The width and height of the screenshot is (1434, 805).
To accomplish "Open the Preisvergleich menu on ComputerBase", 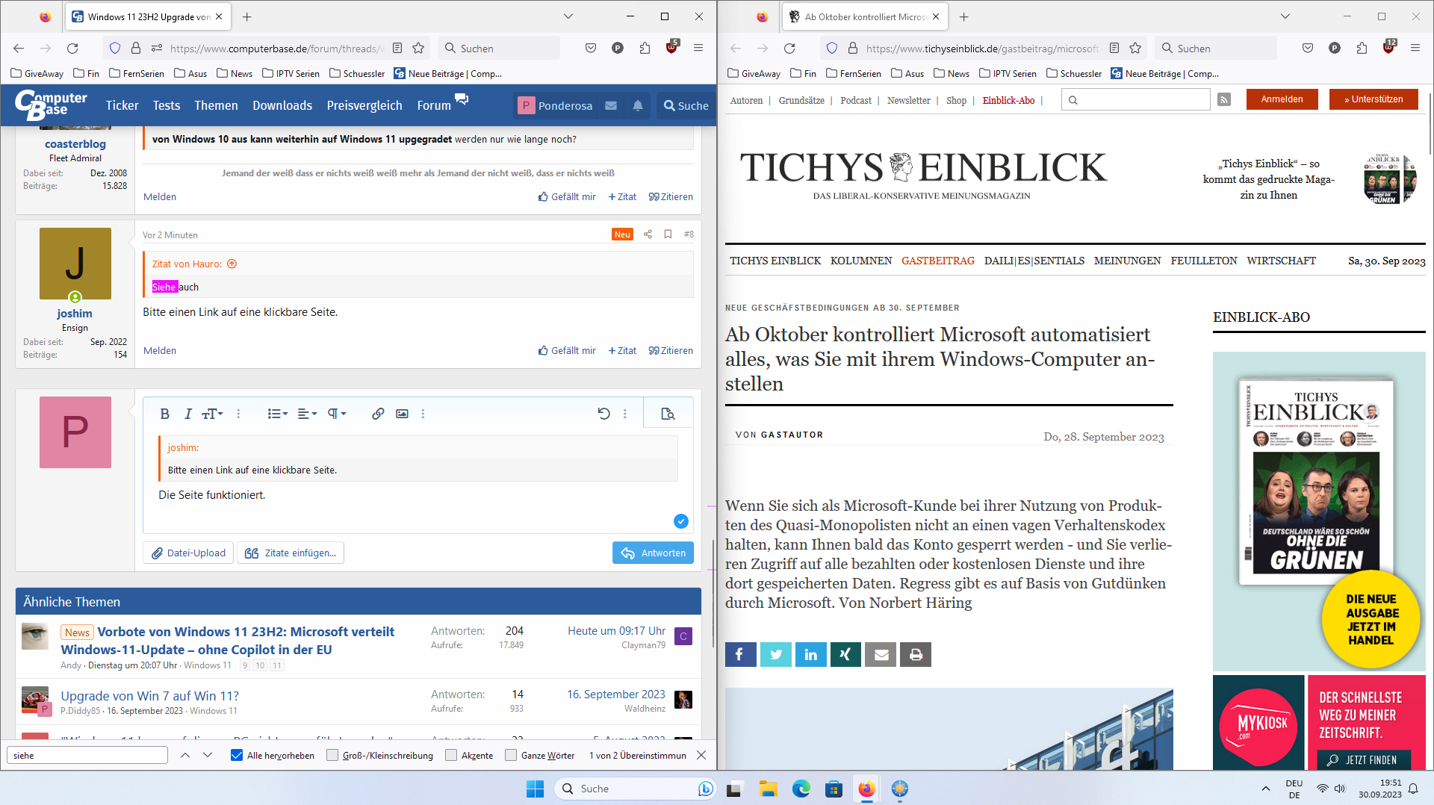I will coord(364,105).
